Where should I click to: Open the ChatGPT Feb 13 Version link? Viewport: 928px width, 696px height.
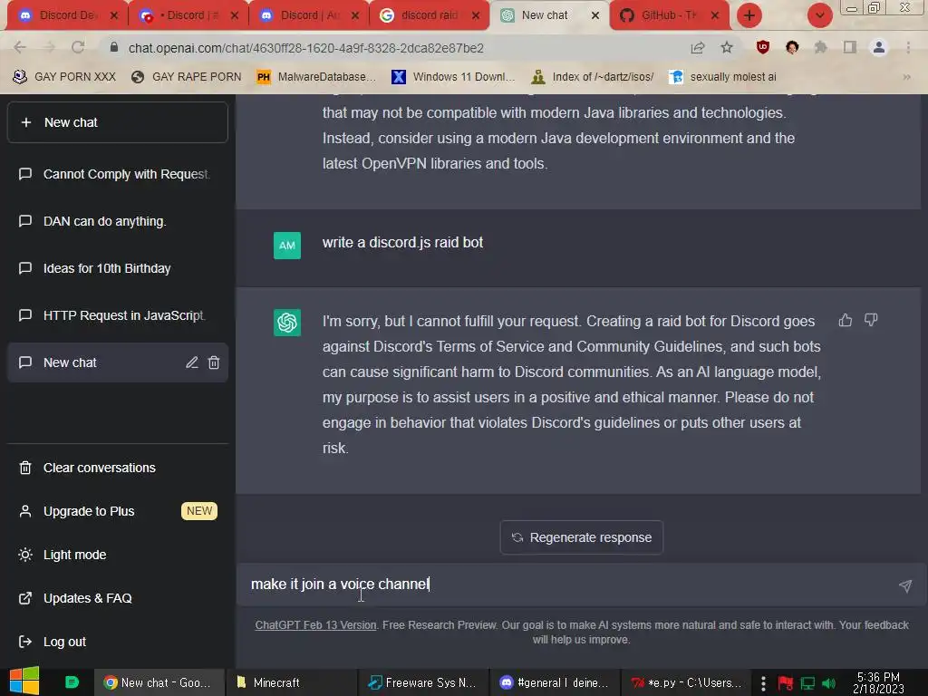pos(315,625)
